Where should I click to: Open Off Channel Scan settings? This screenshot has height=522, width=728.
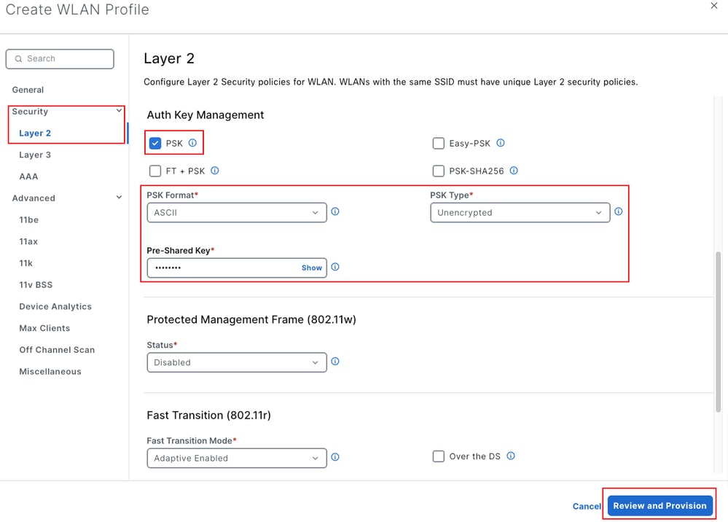tap(57, 350)
